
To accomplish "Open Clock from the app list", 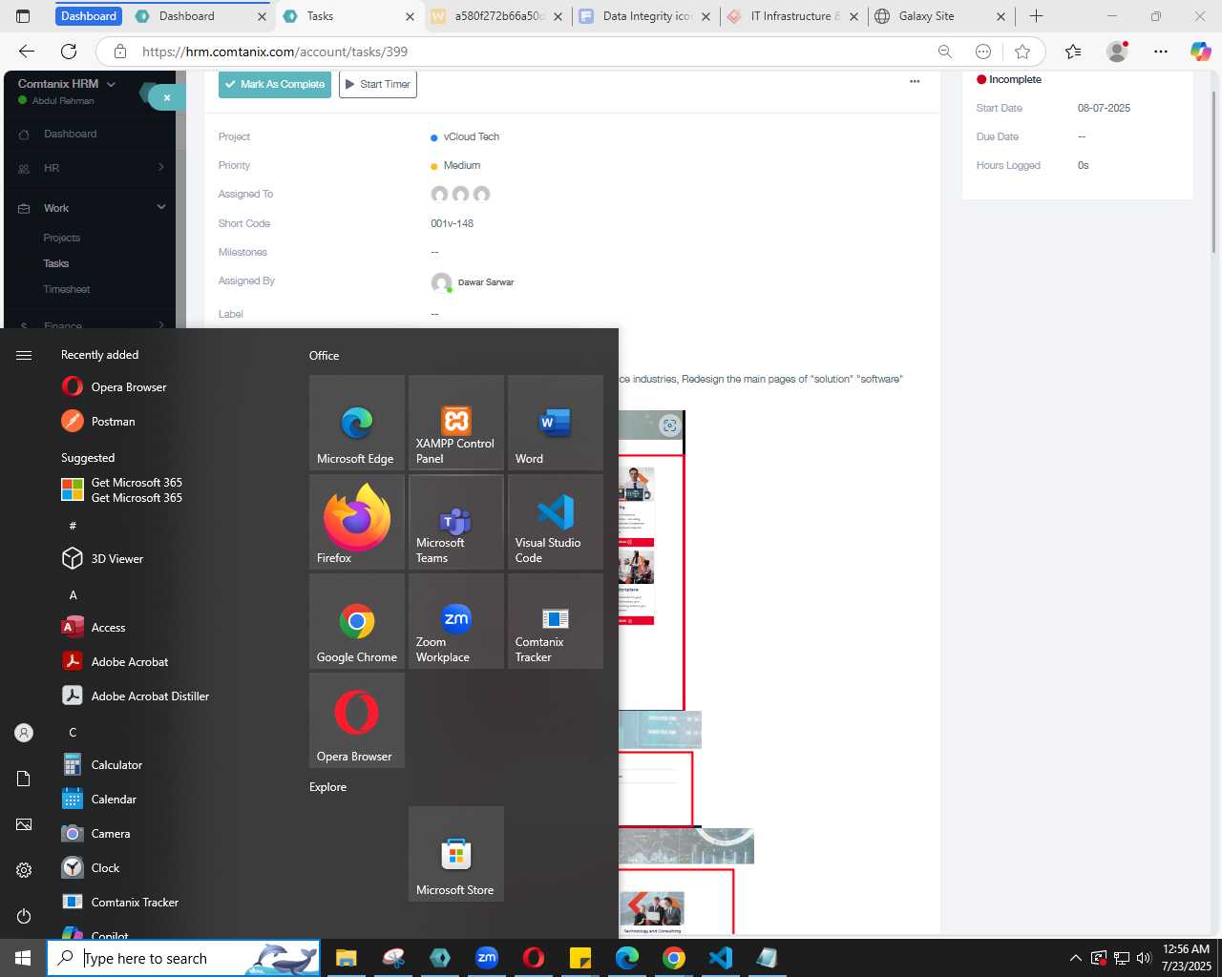I will [92, 867].
